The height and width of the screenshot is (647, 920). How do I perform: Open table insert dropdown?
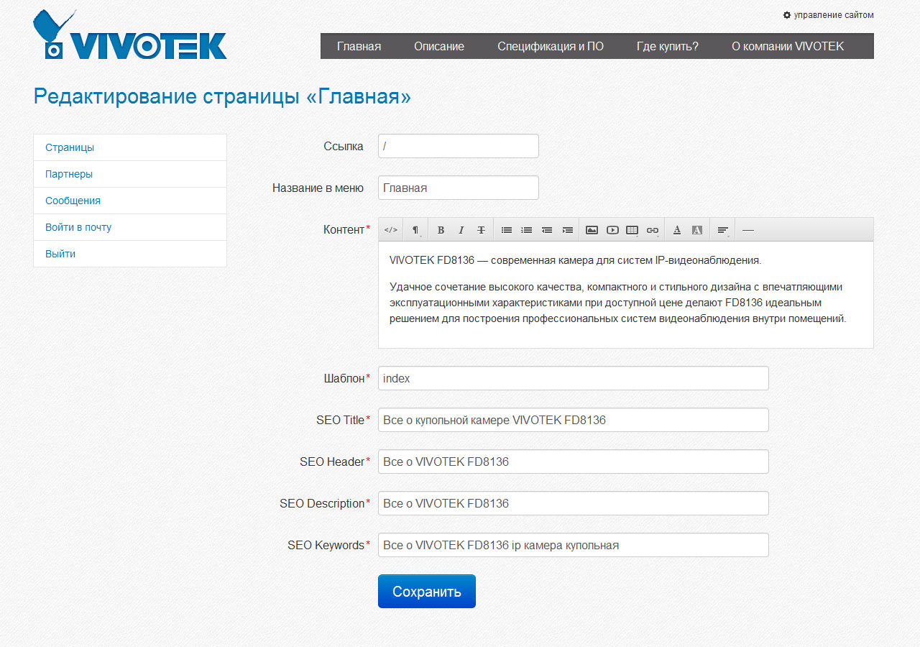click(x=632, y=230)
